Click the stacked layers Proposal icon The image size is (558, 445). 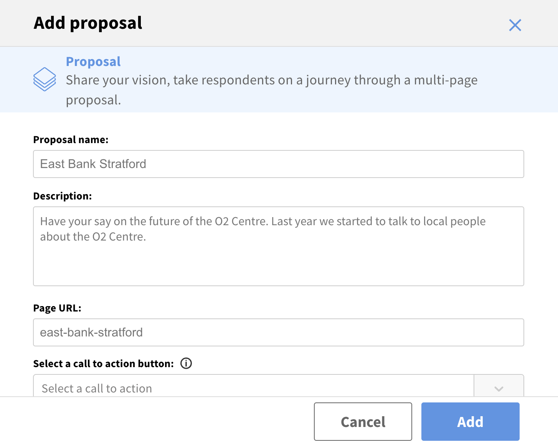(45, 79)
